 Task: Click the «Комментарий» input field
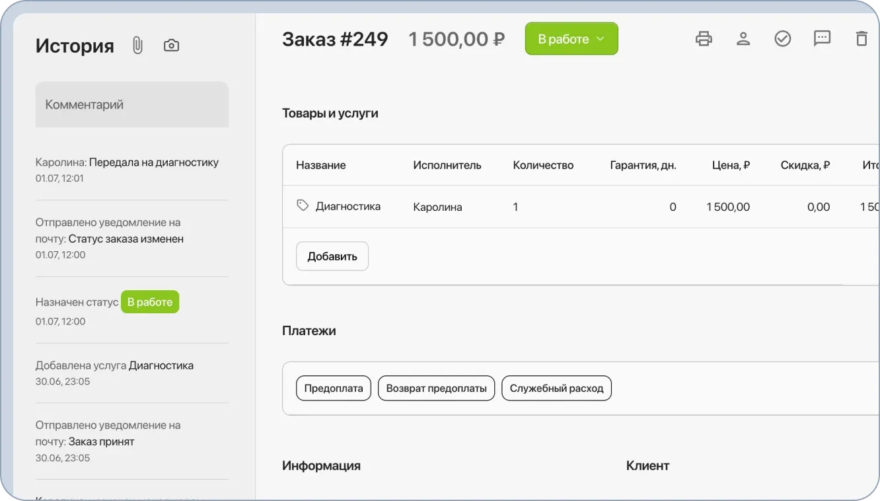tap(131, 104)
